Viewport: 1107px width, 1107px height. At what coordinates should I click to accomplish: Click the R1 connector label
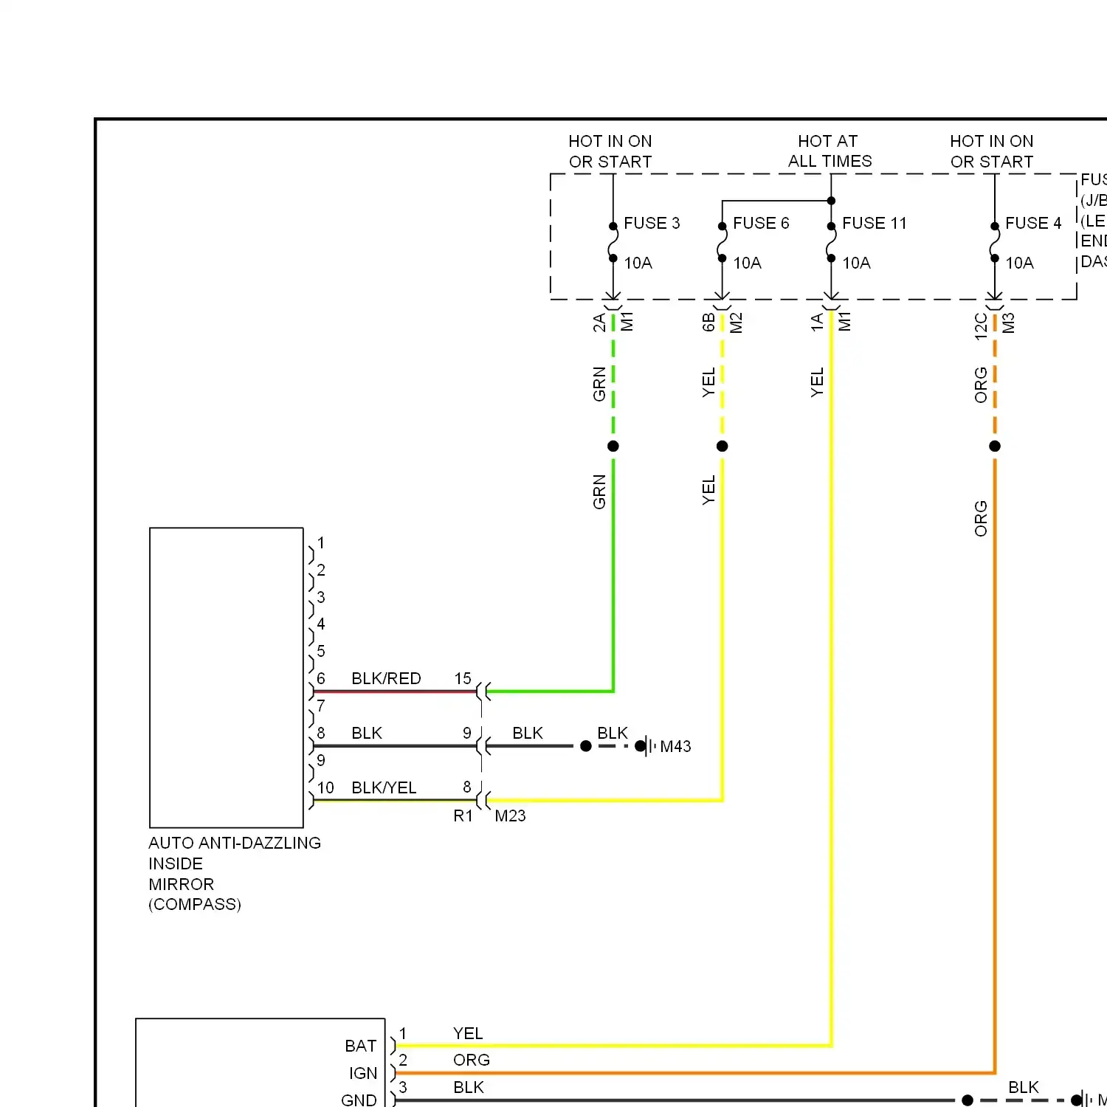[463, 815]
